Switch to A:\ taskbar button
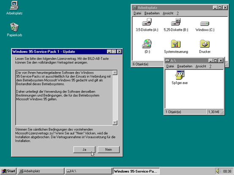 (88, 171)
